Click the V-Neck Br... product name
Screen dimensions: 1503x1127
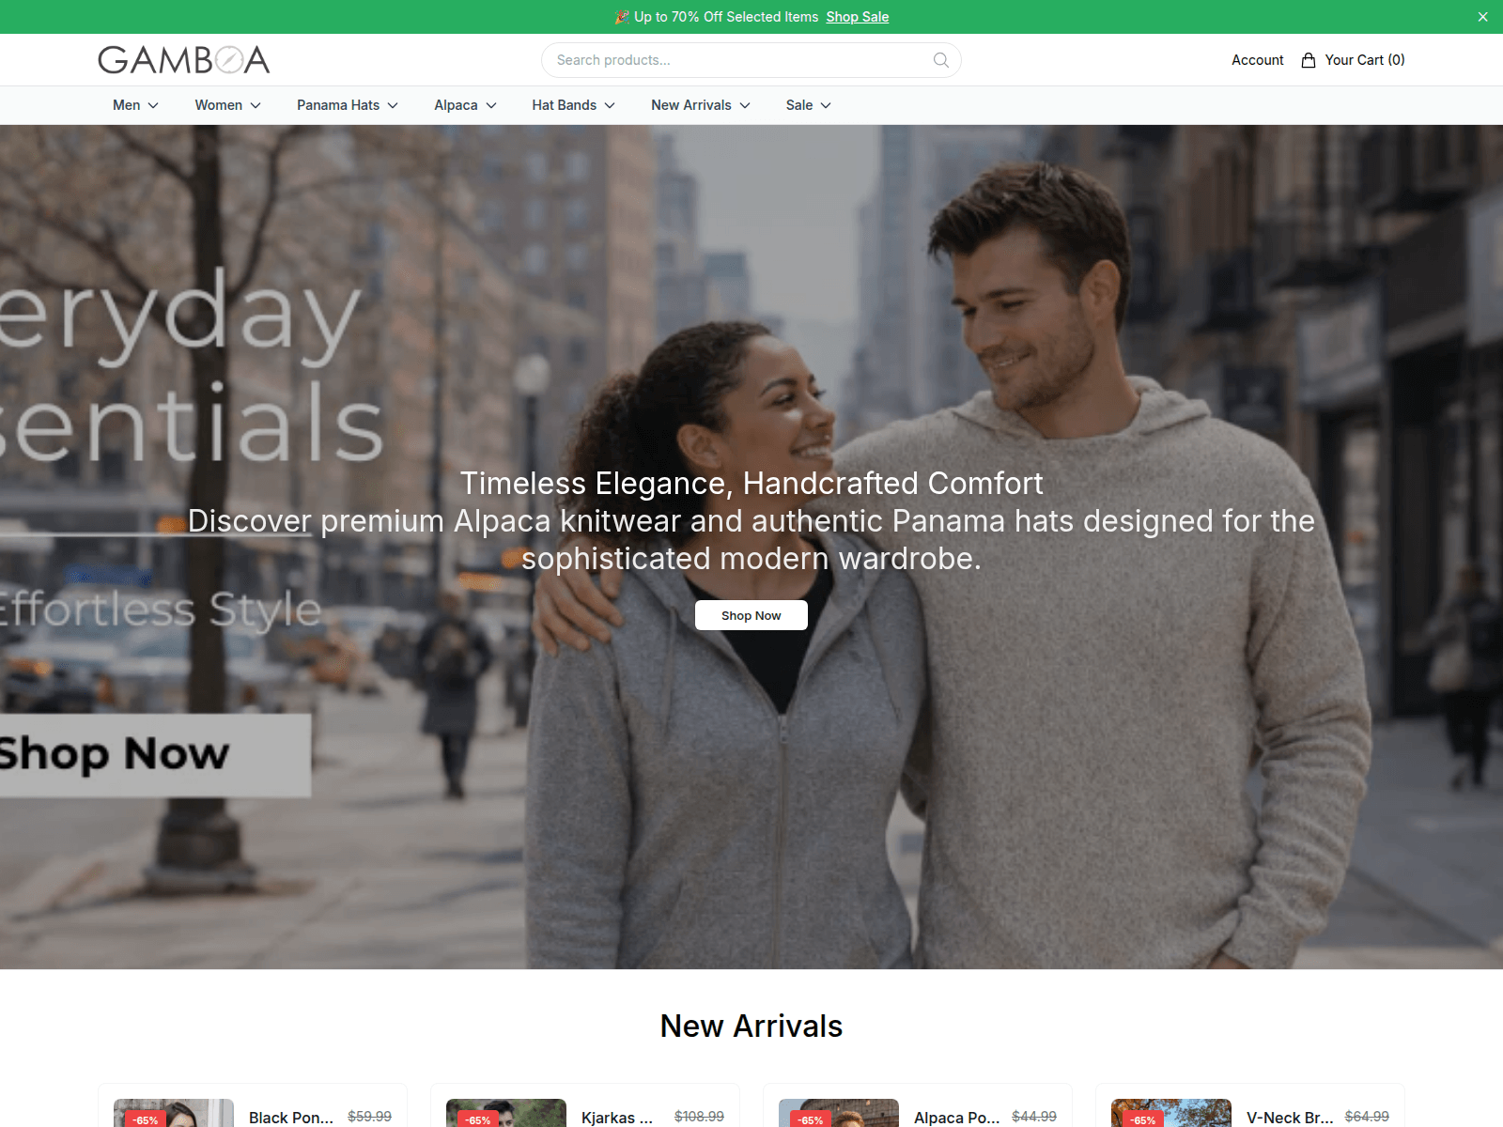pos(1290,1117)
